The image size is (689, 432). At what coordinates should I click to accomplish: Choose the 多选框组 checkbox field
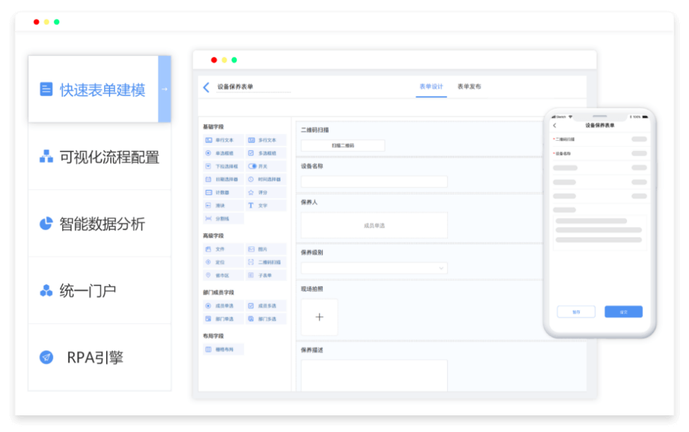point(265,153)
